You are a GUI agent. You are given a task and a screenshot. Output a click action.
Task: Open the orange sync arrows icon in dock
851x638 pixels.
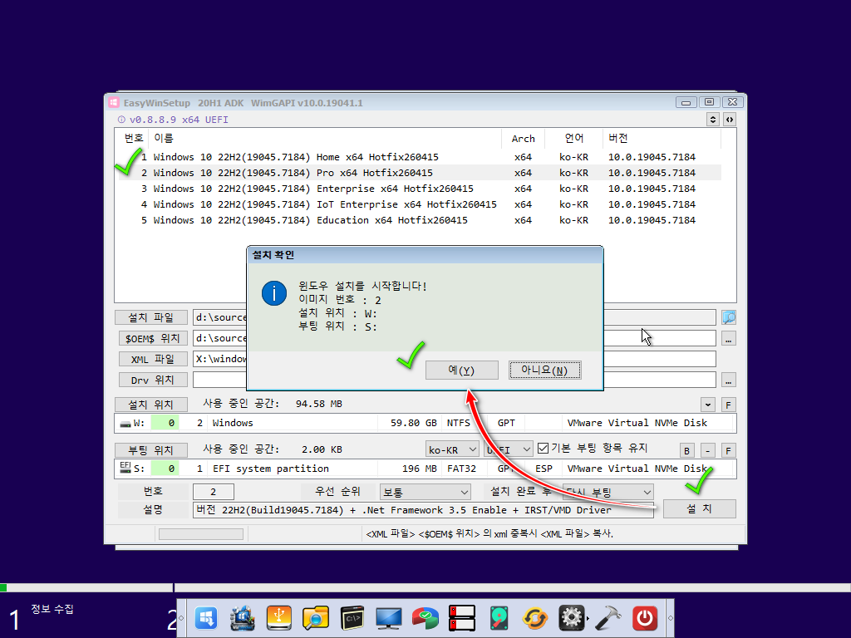coord(534,618)
